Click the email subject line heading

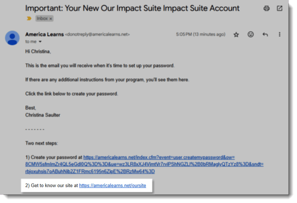tap(132, 8)
